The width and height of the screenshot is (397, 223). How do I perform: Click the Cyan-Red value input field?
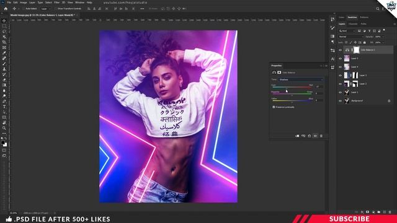coord(319,87)
